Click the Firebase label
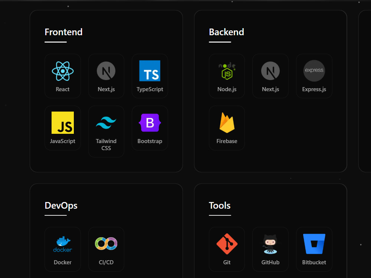The width and height of the screenshot is (371, 278). pyautogui.click(x=227, y=141)
